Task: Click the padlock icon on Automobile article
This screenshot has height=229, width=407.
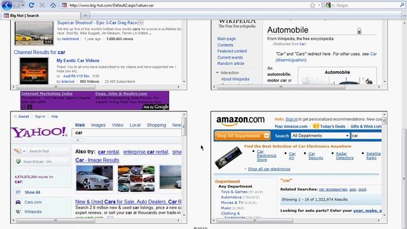Action: pyautogui.click(x=359, y=31)
